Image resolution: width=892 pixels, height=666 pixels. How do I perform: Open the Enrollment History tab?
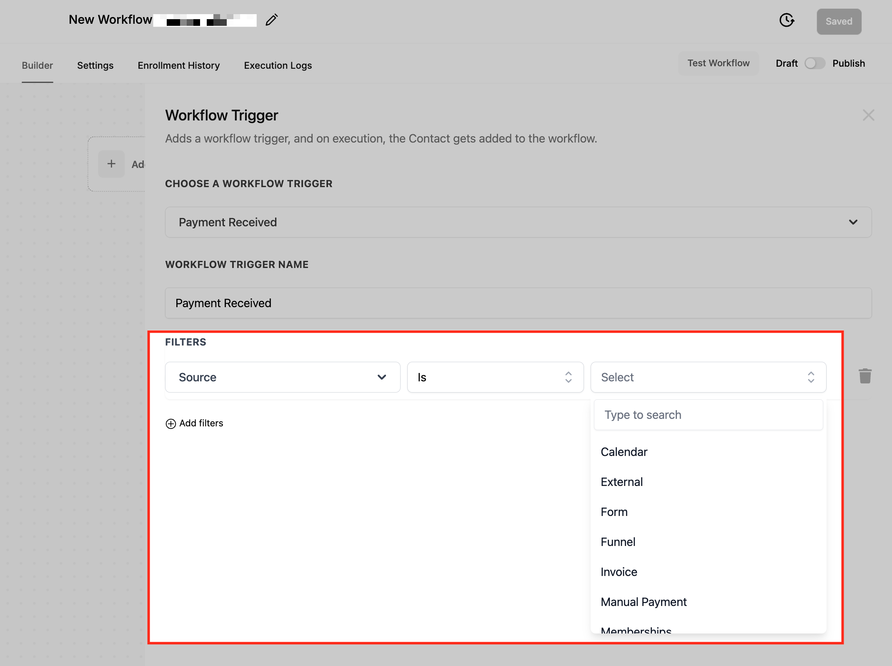tap(178, 65)
